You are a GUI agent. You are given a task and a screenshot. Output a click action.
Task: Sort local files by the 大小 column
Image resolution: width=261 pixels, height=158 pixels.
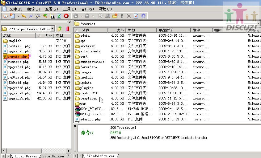44,35
